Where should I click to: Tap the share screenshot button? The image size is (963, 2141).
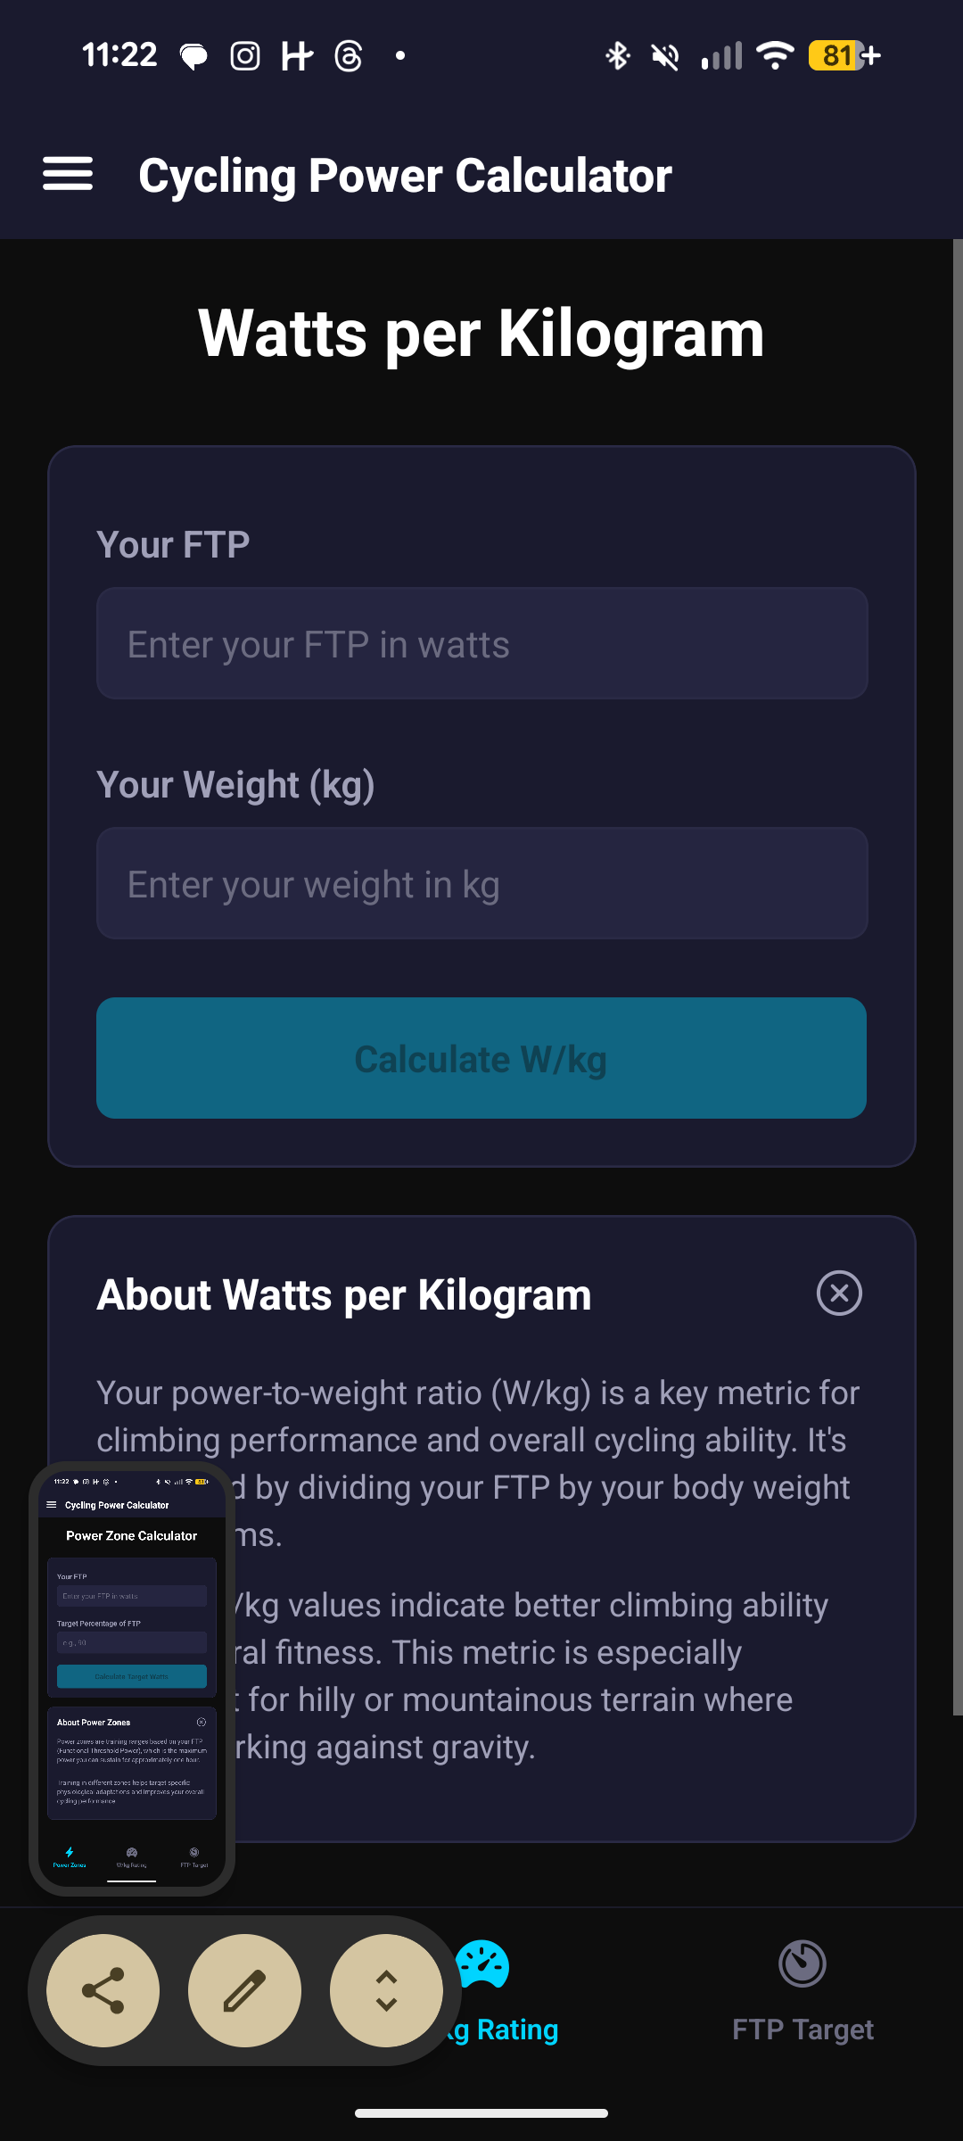click(x=103, y=1990)
